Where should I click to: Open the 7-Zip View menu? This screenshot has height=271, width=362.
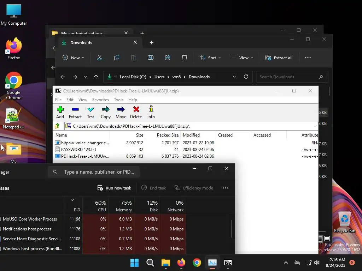[83, 100]
